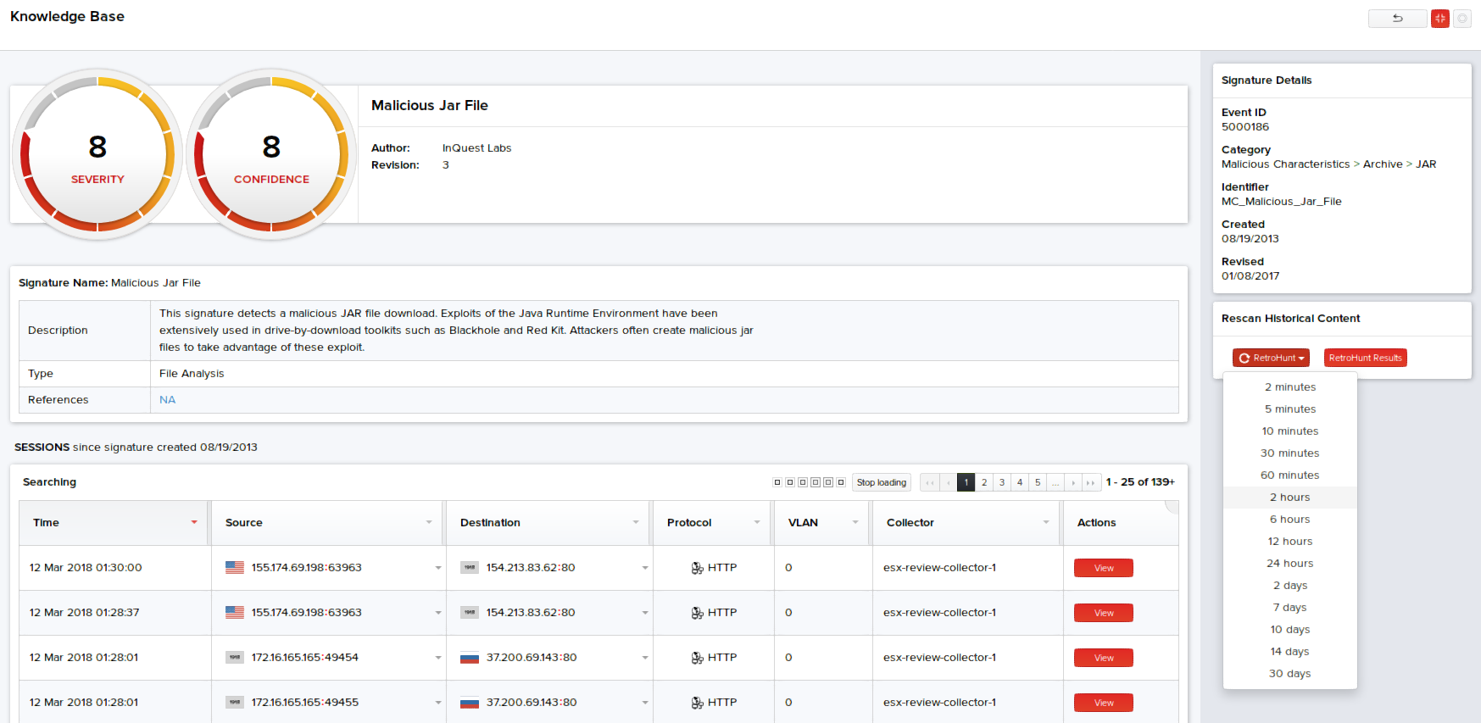The height and width of the screenshot is (723, 1481).
Task: Open the RetroHunt dropdown button
Action: [x=1271, y=358]
